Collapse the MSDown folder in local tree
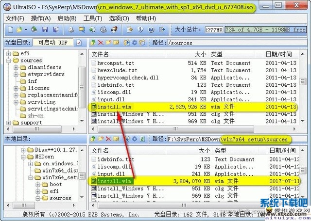Screen dimensions: 311x221 click(23, 157)
